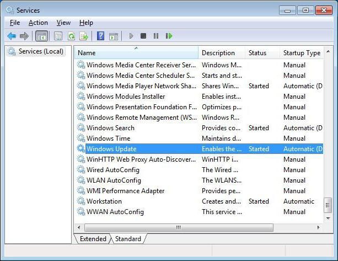The image size is (338, 261).
Task: Click the Forward arrow toolbar icon
Action: point(24,36)
